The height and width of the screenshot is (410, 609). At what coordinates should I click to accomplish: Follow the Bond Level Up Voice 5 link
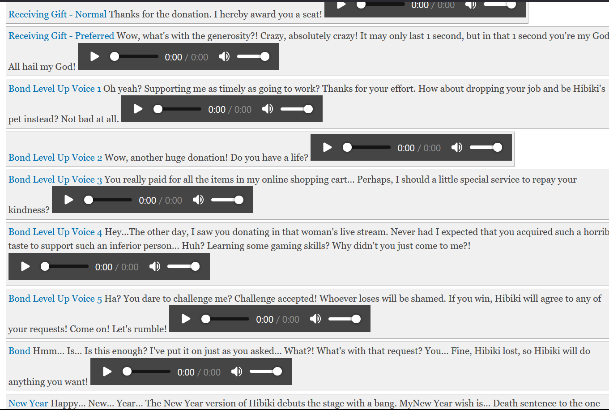coord(55,299)
